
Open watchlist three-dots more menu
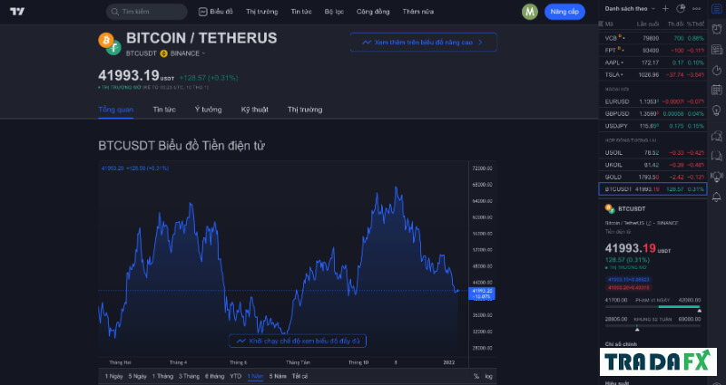[696, 9]
